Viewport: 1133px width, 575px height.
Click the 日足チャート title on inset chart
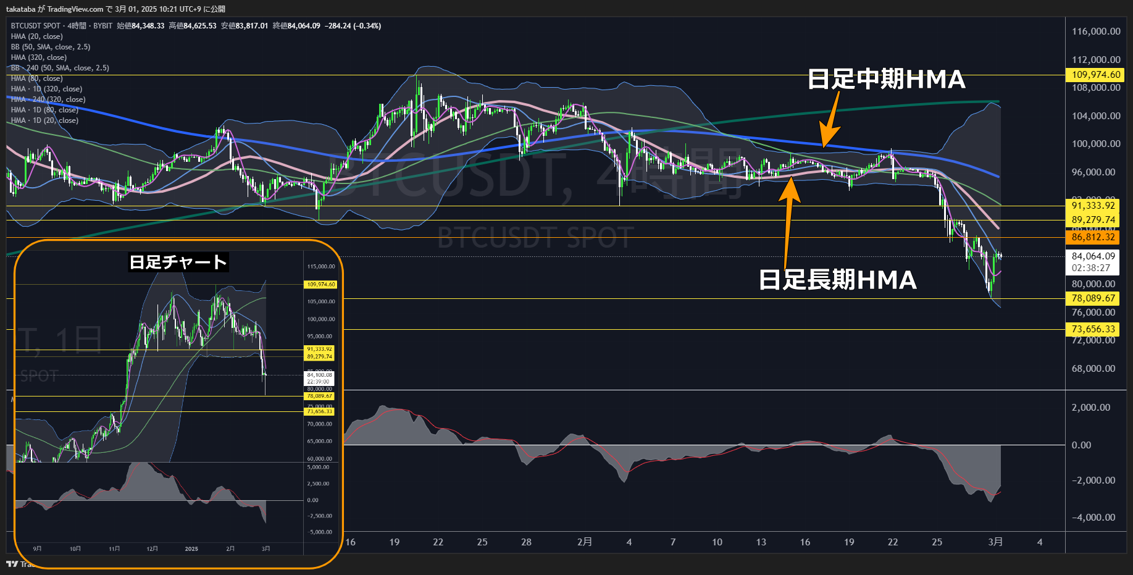pos(178,262)
